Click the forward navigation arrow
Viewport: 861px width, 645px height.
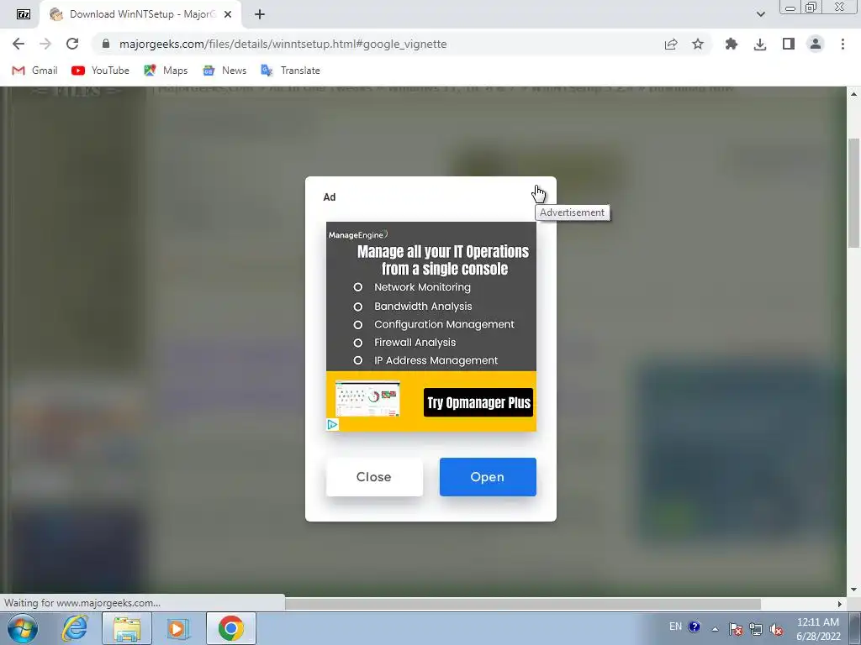(45, 44)
